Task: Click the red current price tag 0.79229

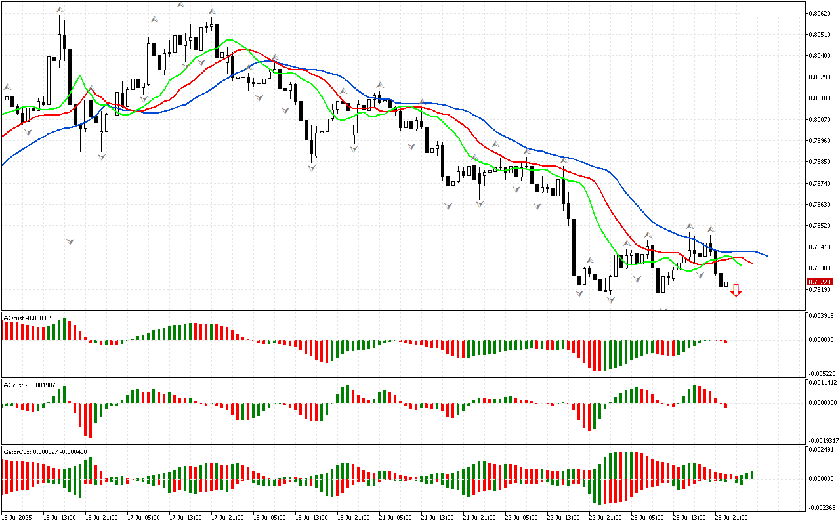Action: (820, 282)
